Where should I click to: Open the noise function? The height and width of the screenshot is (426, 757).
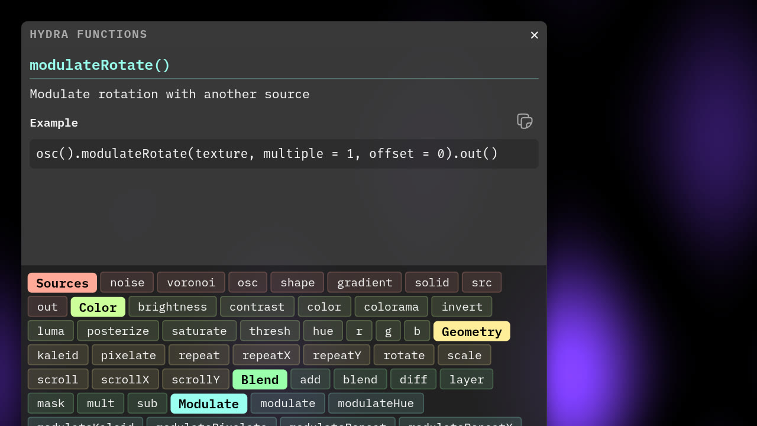(x=127, y=282)
